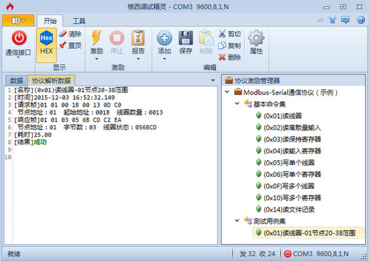Select (0x01)读线圈-01节点20-38范围 test case
Image resolution: width=369 pixels, height=262 pixels.
pos(309,233)
